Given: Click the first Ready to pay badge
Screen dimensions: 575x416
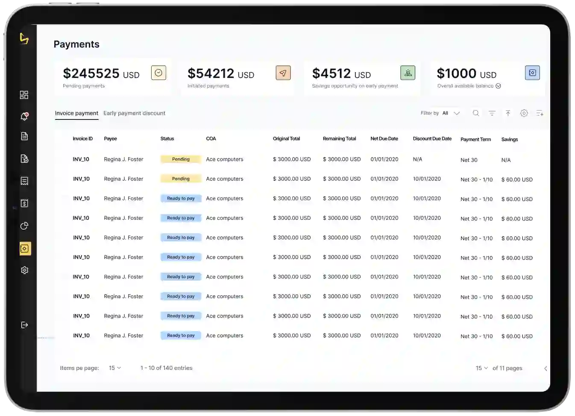Looking at the screenshot, I should (x=181, y=198).
